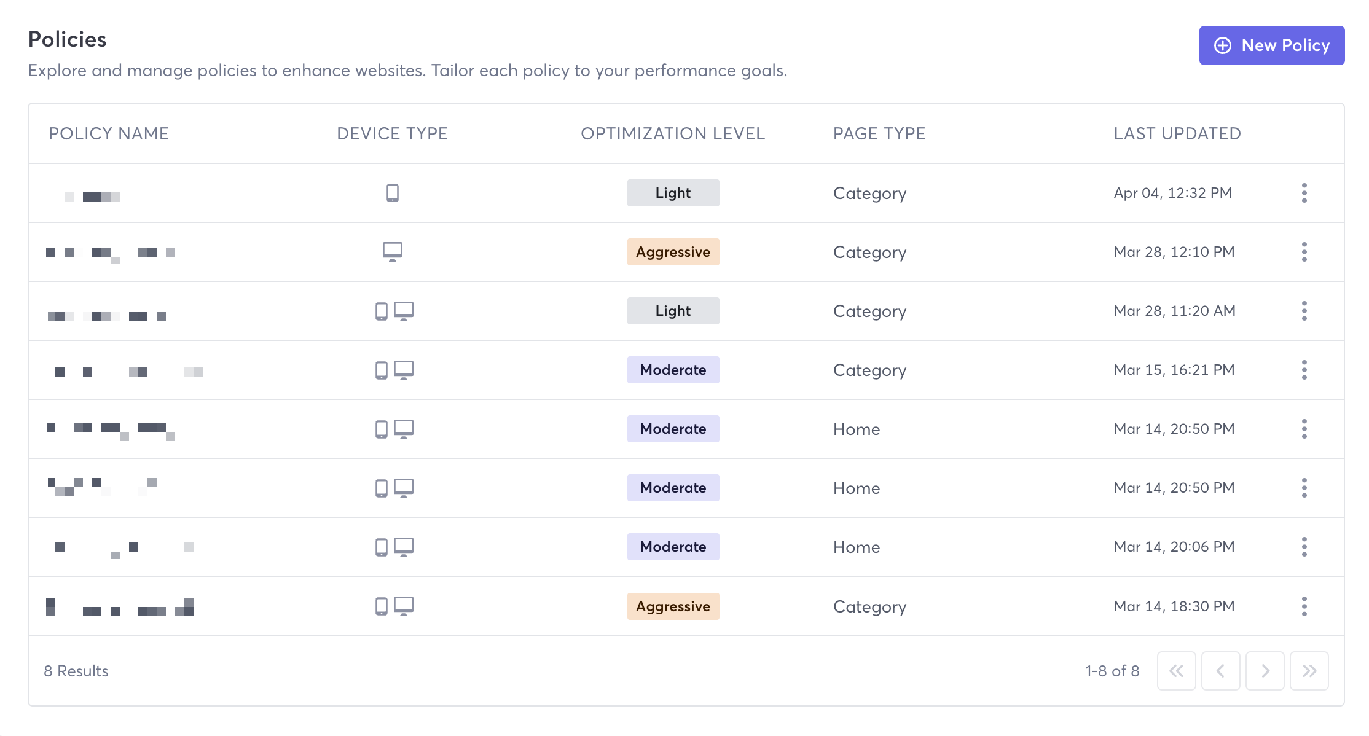Go to first page of results
Screen dimensions: 1369x736
[x=1176, y=671]
